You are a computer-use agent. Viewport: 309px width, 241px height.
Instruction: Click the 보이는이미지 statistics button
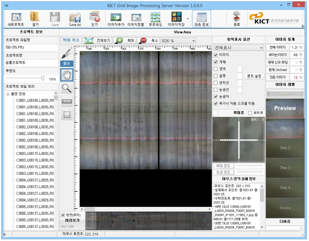tap(278, 55)
